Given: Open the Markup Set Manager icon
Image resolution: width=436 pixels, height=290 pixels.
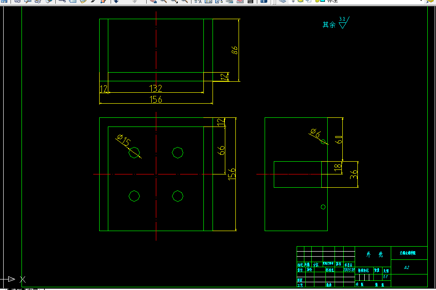Looking at the screenshot, I should click(239, 1).
